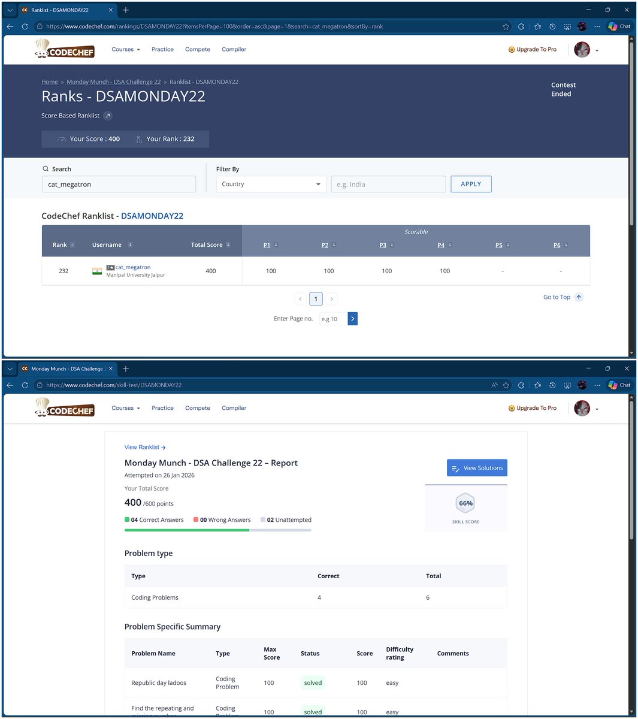Add Ranklist page to favorites with star icon
The height and width of the screenshot is (719, 638).
point(506,26)
